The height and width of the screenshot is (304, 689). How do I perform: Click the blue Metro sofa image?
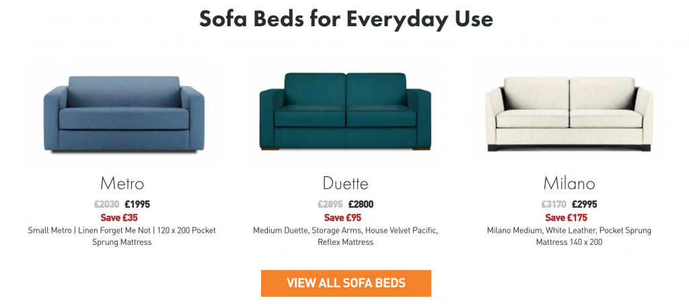122,114
